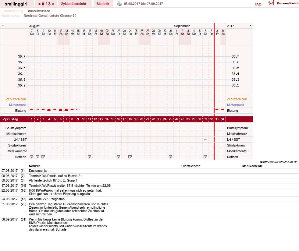299x251 pixels.
Task: Open note icon for cycle day 16
Action: (x=119, y=157)
